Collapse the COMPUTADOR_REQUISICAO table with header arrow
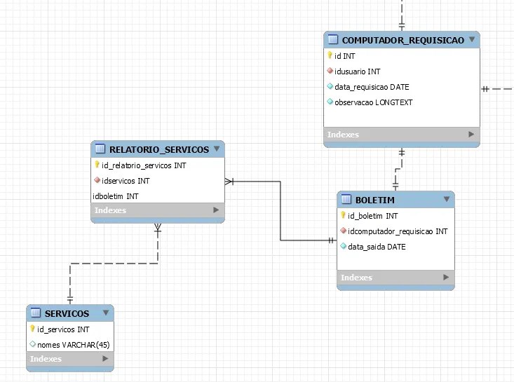Image resolution: width=514 pixels, height=382 pixels. click(472, 40)
